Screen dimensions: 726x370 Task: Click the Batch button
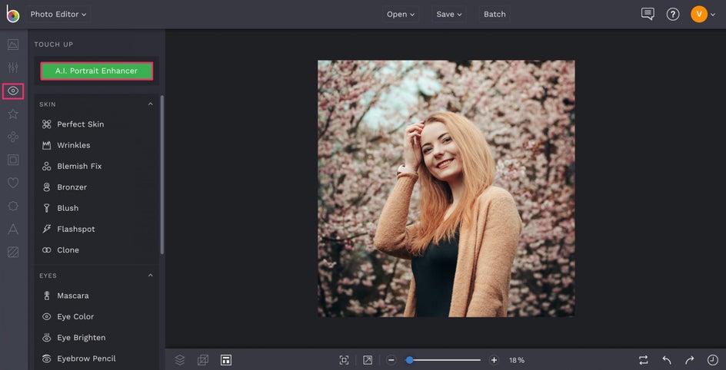[x=495, y=14]
